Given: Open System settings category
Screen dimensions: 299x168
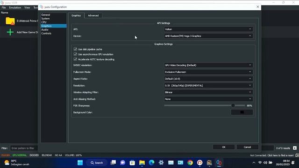Looking at the screenshot, I should coord(46,19).
